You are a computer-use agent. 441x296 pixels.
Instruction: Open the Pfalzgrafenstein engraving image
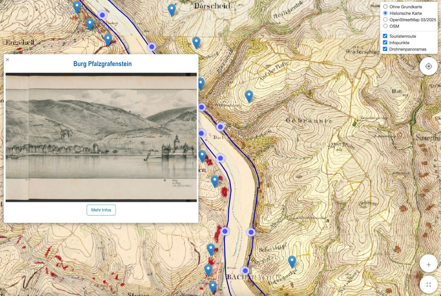click(101, 137)
